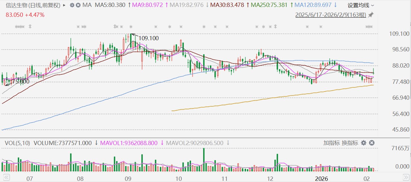
Task: Click the 83.050 +4.47% price change text
Action: pos(25,15)
